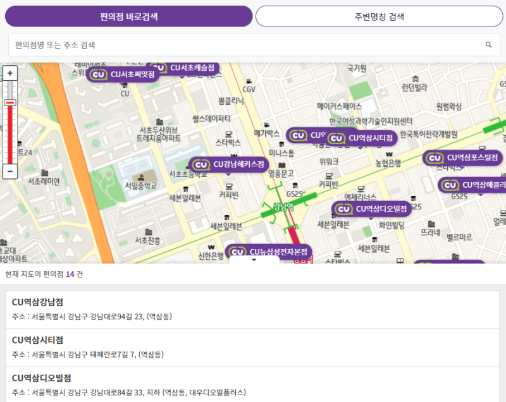Click the 현재 지도의 편의점 14 건 count
Viewport: 506px width, 402px height.
pos(44,274)
